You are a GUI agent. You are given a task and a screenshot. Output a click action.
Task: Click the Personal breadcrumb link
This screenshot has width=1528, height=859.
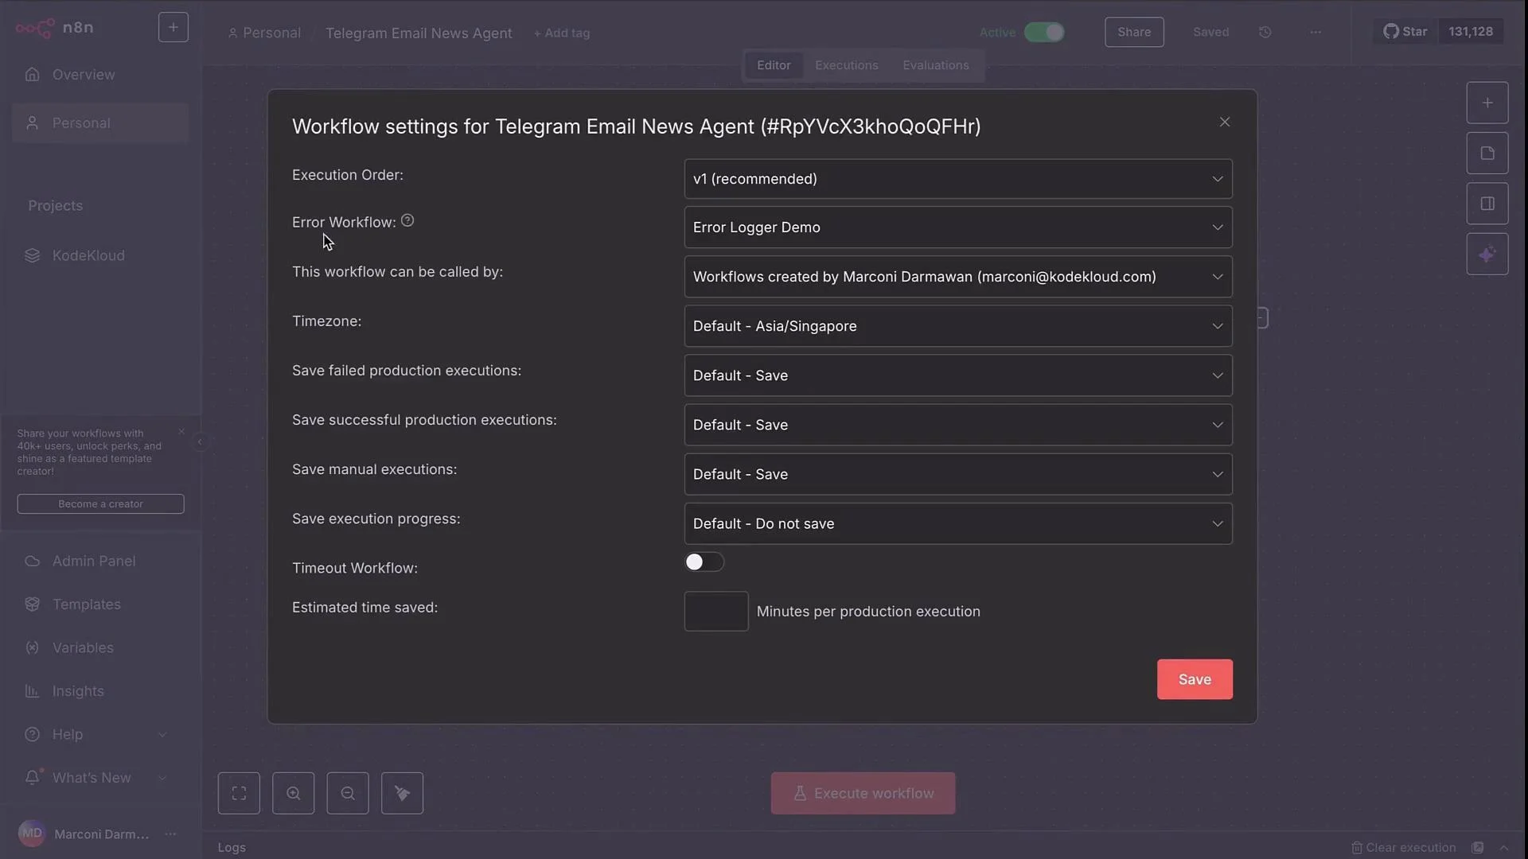point(264,33)
